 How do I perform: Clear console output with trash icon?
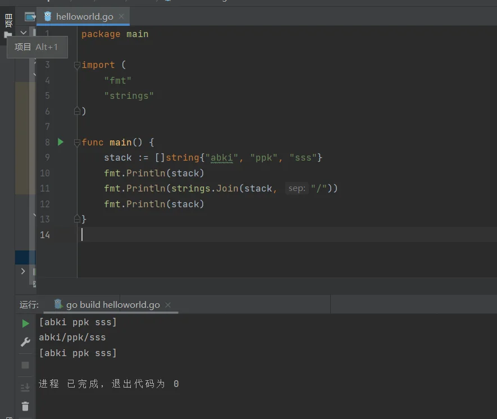25,406
